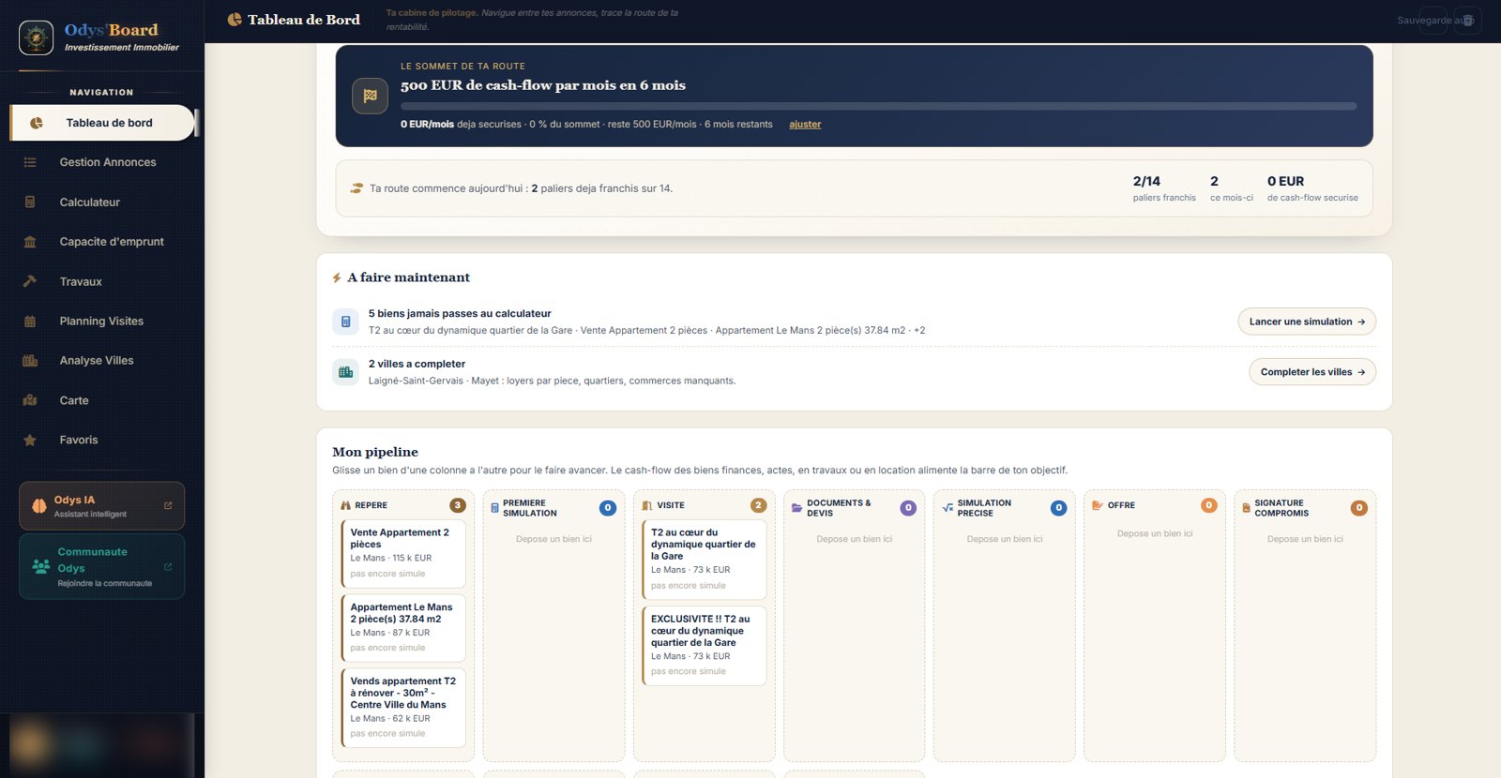This screenshot has height=778, width=1501.
Task: Select the VISITE card priced 73 k EUR without 'EXCLUSIVITE'
Action: (x=704, y=559)
